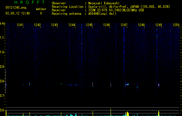Click the 0.8 frequency axis label
This screenshot has height=116, width=182.
click(x=2, y=81)
